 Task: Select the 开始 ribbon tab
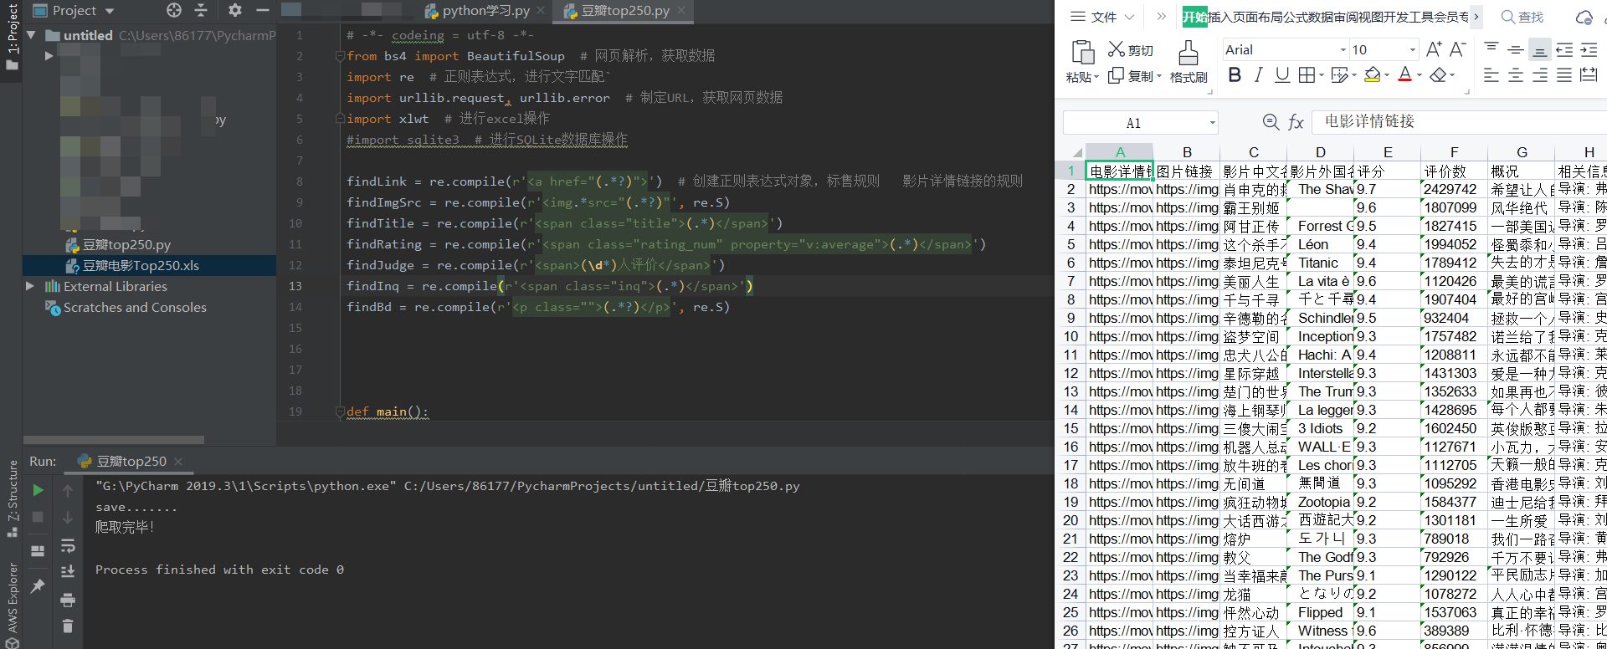(x=1194, y=17)
